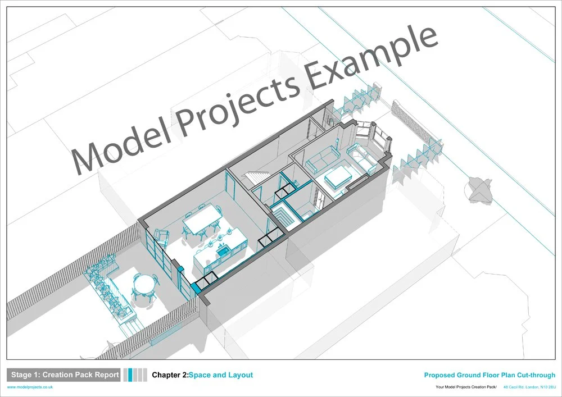This screenshot has height=397, width=562.
Task: Expand the Stage 1: Creation Pack Report label
Action: click(x=64, y=375)
